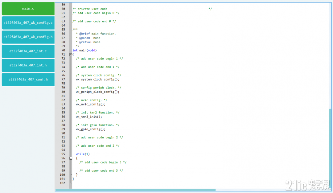Click comment 'add user code begin 0'
Image resolution: width=333 pixels, height=193 pixels.
tap(96, 13)
